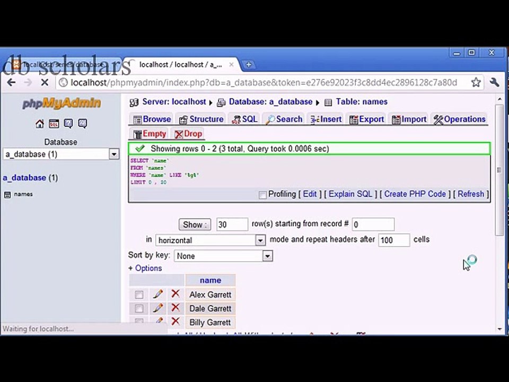Delete the Alex Garrett row
This screenshot has width=509, height=382.
(175, 294)
